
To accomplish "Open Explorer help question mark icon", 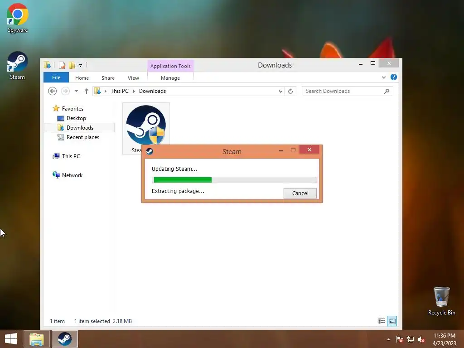I will point(394,77).
